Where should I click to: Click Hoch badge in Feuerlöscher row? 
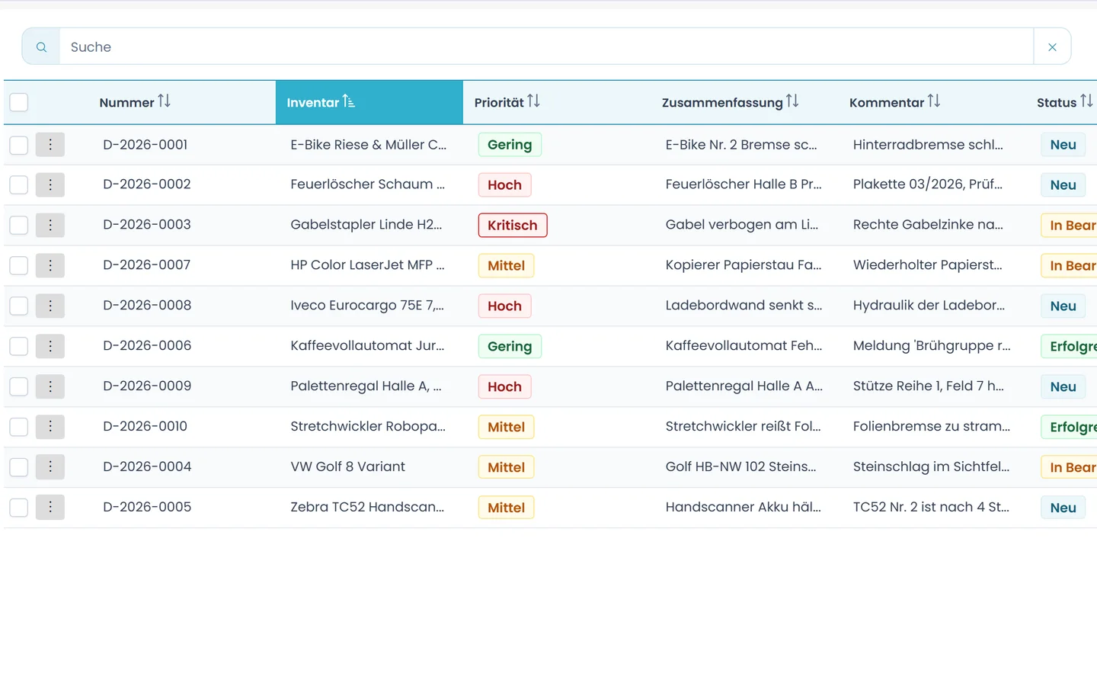coord(504,185)
